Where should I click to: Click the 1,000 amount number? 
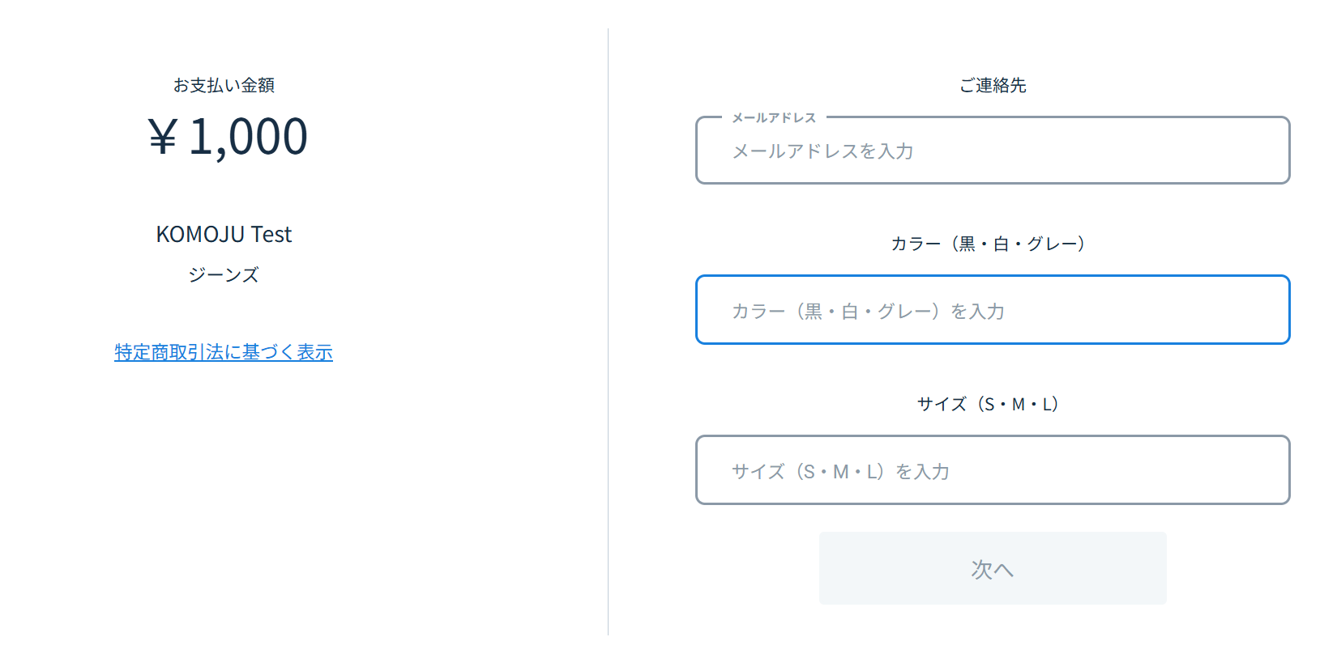tap(248, 136)
